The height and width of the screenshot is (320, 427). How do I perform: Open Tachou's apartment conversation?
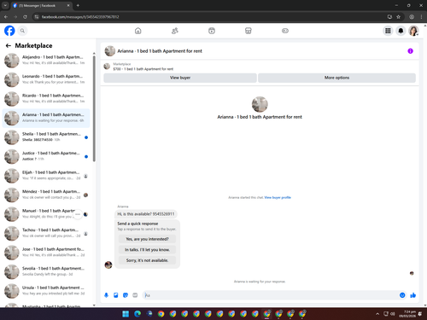46,233
